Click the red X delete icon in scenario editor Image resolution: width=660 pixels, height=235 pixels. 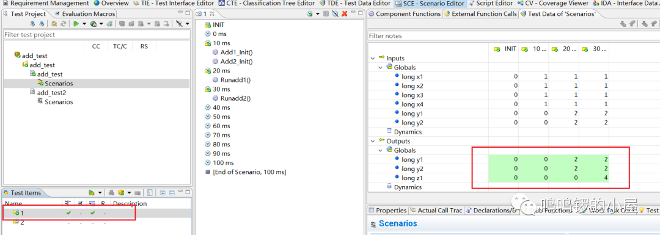(344, 14)
